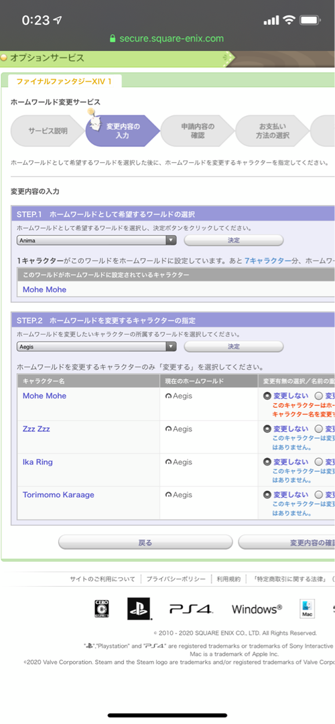
Task: Select 変更する radio for Zzz Zzz
Action: pos(319,429)
